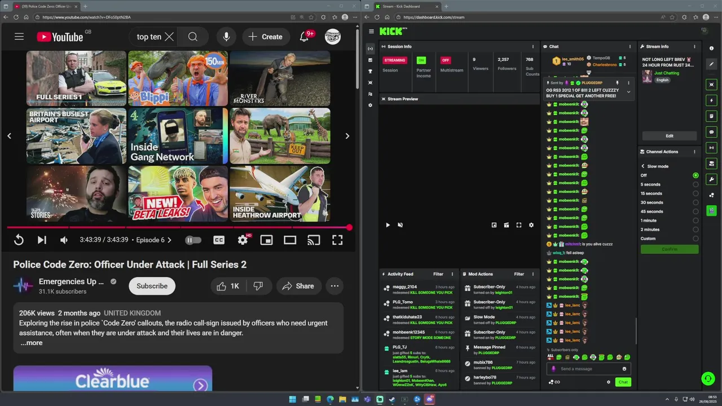Mute the YouTube player volume
This screenshot has height=406, width=722.
coord(64,240)
